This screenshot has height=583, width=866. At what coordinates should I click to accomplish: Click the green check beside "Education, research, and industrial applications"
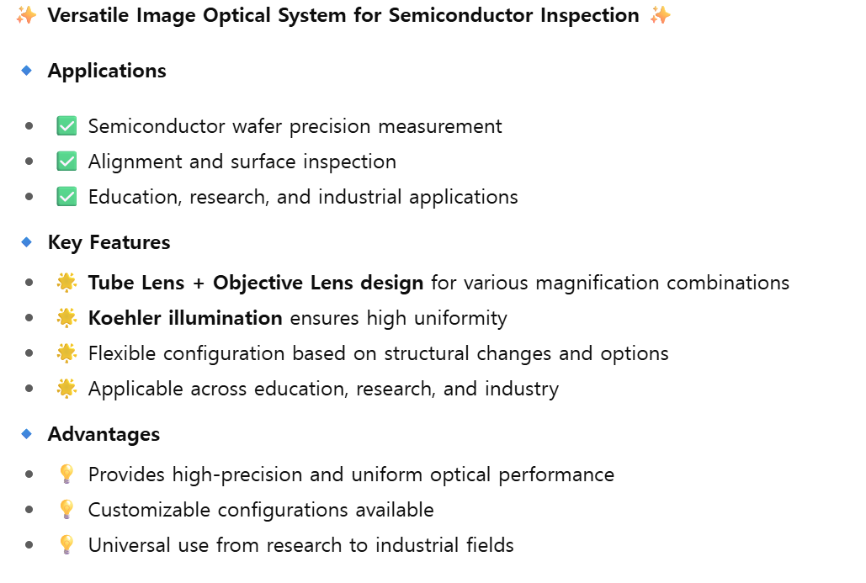coord(66,197)
